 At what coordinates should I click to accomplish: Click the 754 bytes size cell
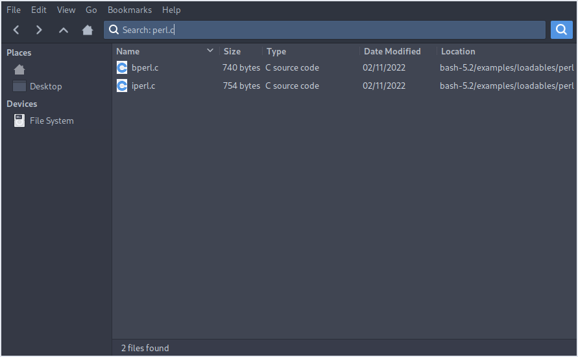click(241, 86)
